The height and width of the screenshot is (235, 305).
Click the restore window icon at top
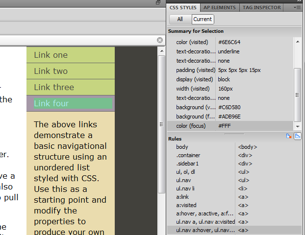(x=158, y=2)
